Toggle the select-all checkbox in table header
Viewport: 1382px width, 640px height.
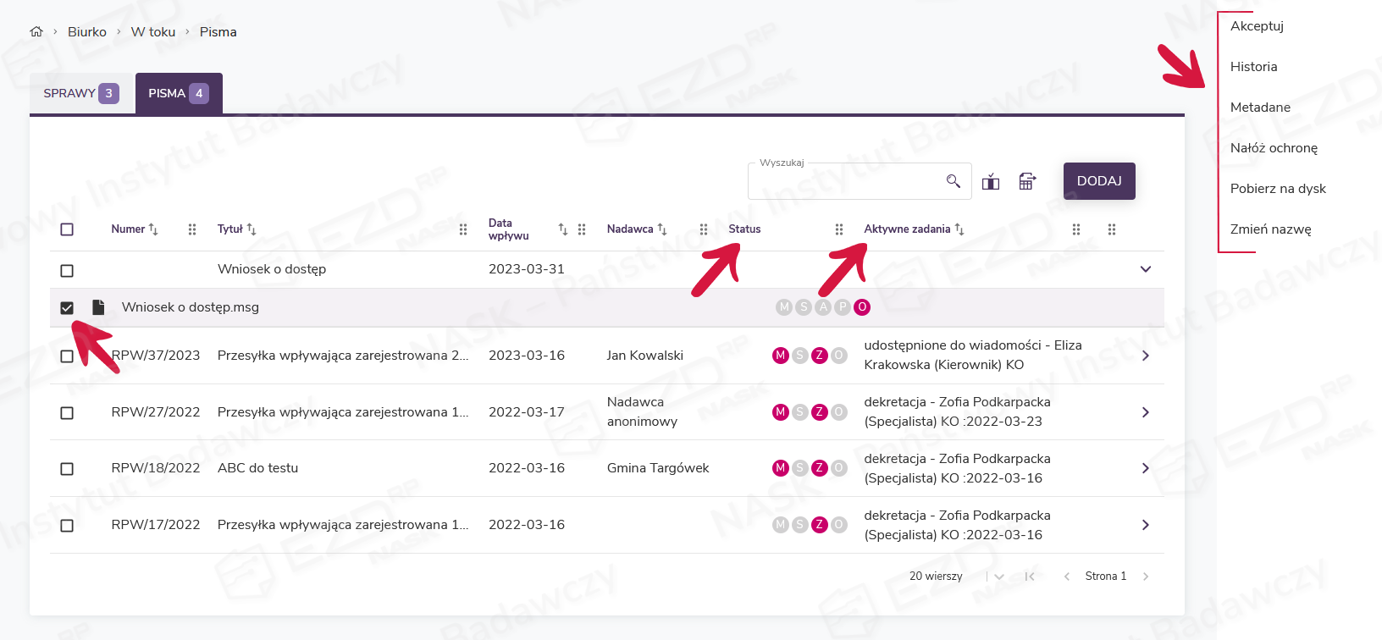(67, 229)
